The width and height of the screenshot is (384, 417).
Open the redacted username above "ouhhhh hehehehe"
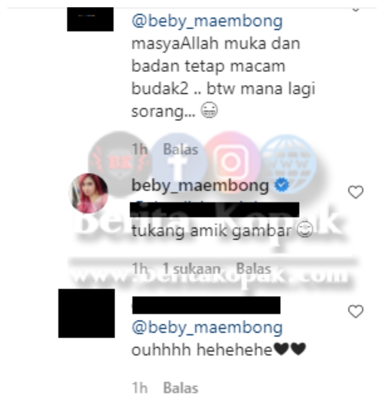point(206,305)
